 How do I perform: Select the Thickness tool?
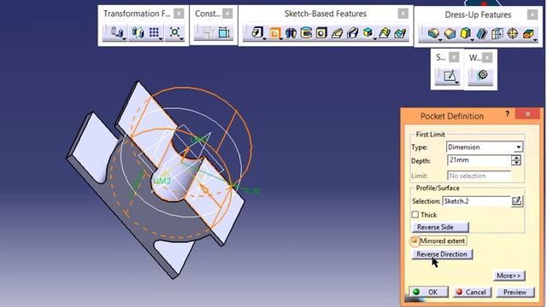tap(497, 34)
